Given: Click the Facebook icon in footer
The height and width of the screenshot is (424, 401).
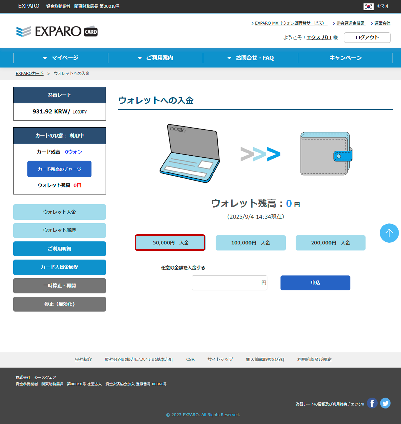Looking at the screenshot, I should 372,403.
